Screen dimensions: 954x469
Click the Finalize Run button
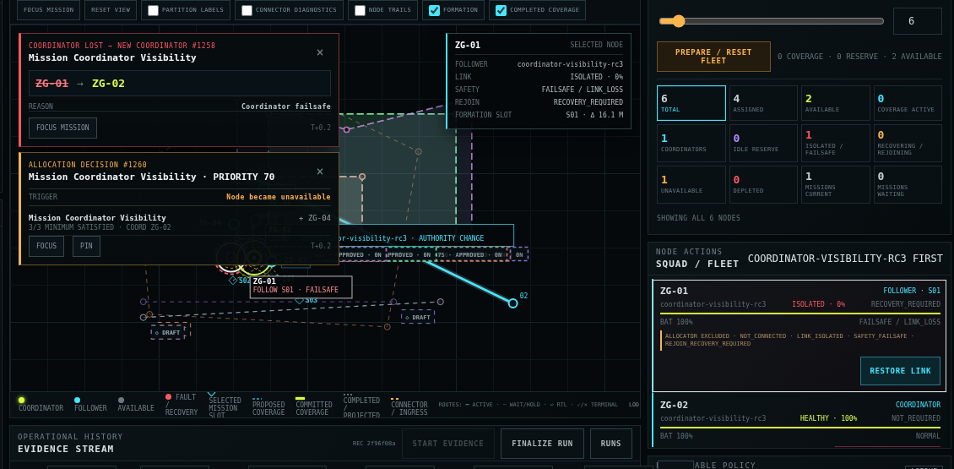[x=542, y=444]
